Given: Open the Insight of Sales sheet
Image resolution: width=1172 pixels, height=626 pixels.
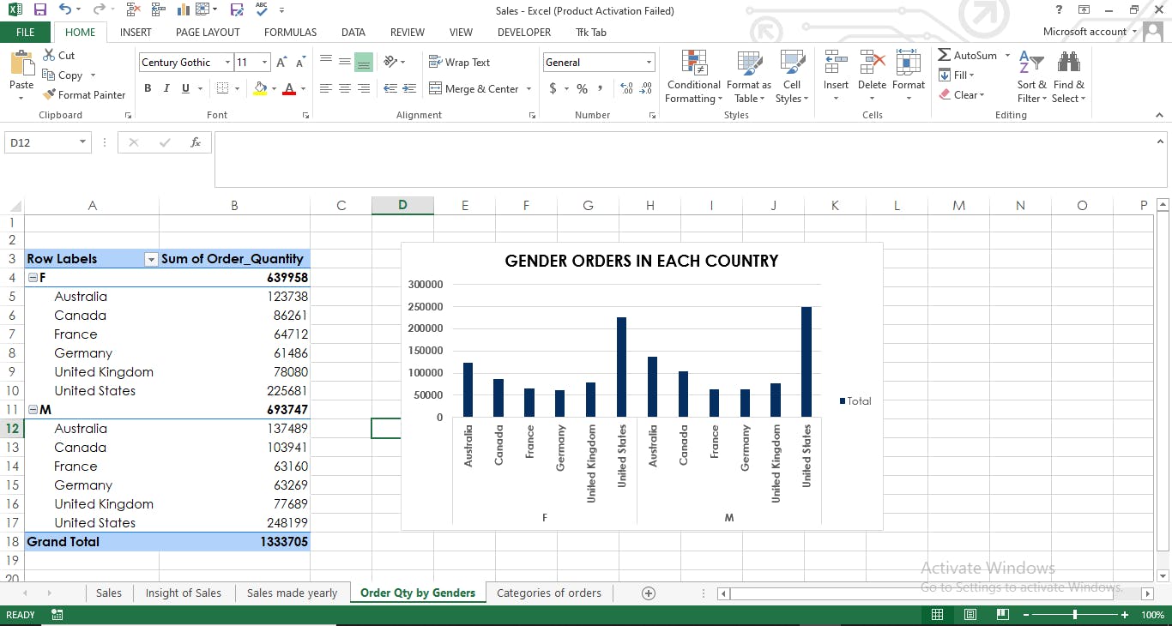Looking at the screenshot, I should 184,593.
